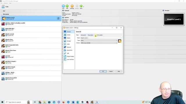
Task: Select the WindowsServer2019 VM
Action: (x=31, y=79)
